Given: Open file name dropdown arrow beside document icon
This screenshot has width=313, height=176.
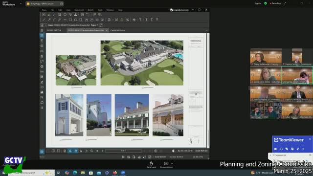Looking at the screenshot, I should point(45,25).
